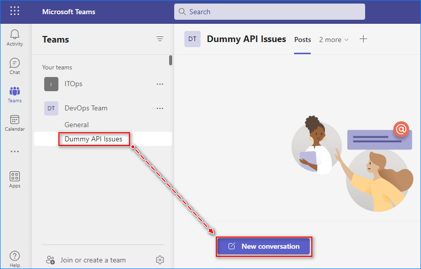
Task: Open Chat from the left rail
Action: click(15, 63)
